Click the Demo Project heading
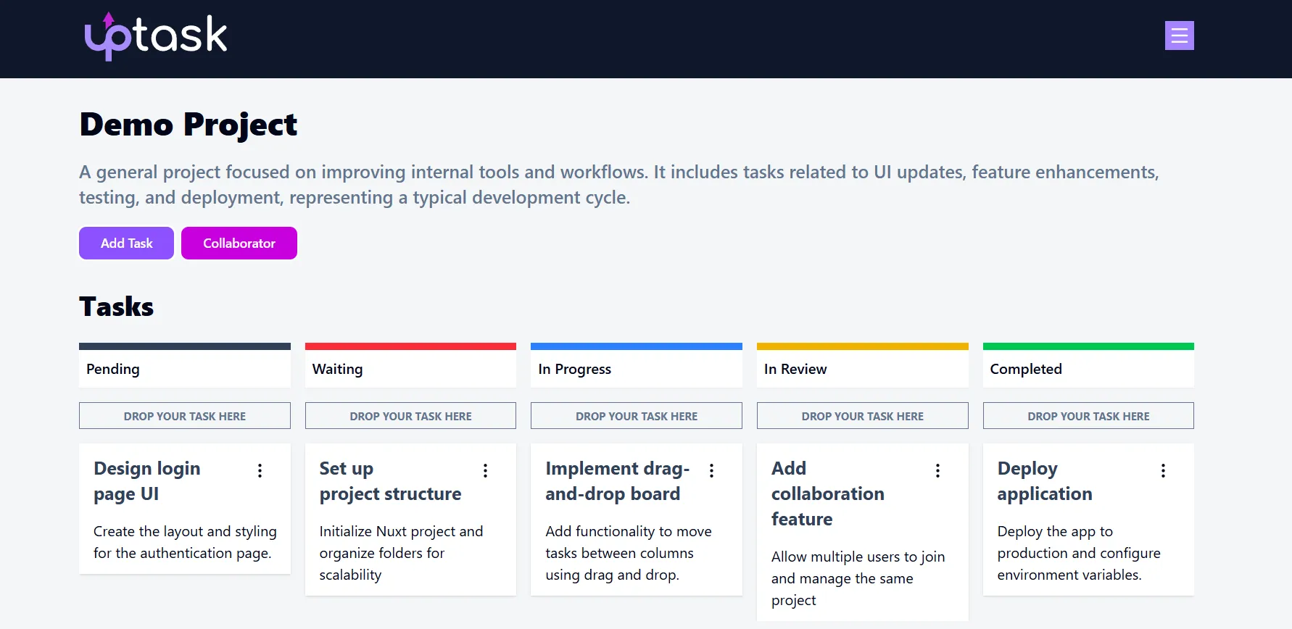This screenshot has width=1292, height=629. (x=189, y=125)
